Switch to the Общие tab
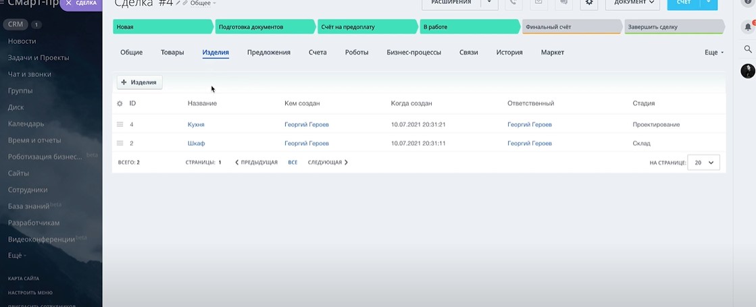Viewport: 756px width, 307px height. pyautogui.click(x=131, y=53)
